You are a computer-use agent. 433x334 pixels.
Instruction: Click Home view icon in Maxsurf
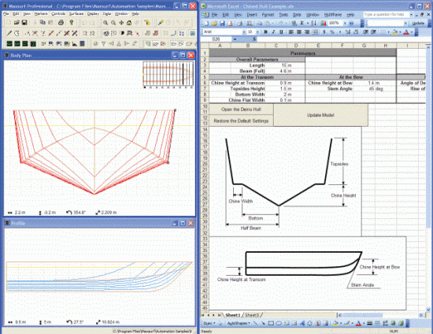(x=129, y=23)
